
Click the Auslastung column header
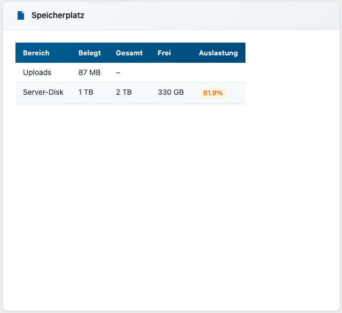(x=218, y=53)
